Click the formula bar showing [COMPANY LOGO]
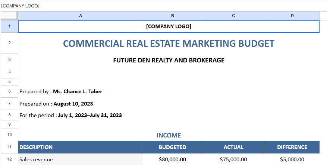 pos(112,6)
